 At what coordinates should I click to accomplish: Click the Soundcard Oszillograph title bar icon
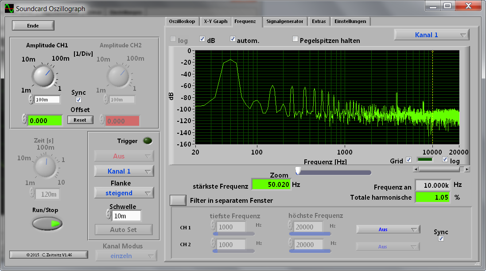9,8
